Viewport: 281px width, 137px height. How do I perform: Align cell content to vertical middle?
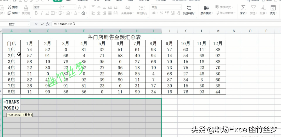click(x=99, y=7)
